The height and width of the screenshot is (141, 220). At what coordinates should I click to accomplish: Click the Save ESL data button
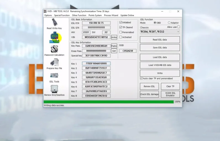click(160, 48)
